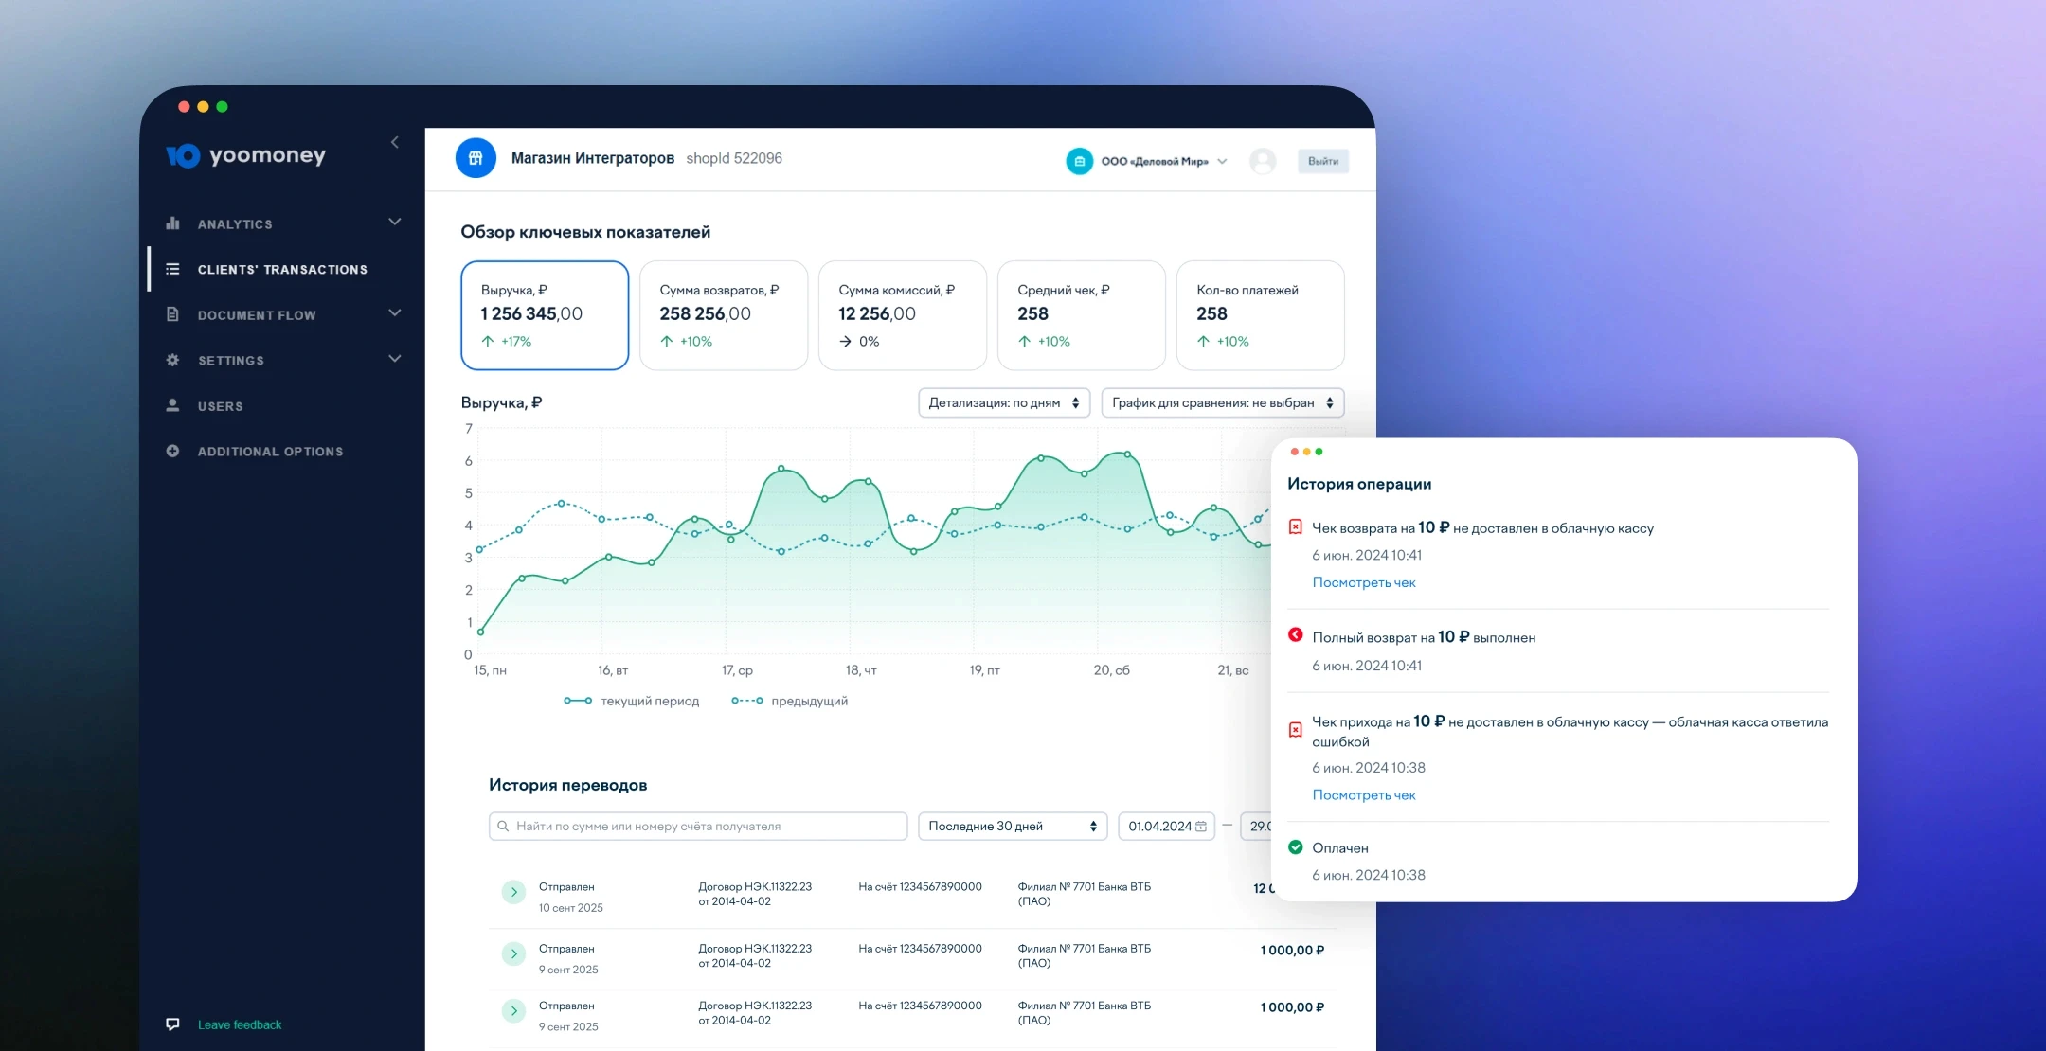Open the Детализация: по дням dropdown
Screen dimensions: 2046x1051
1003,402
